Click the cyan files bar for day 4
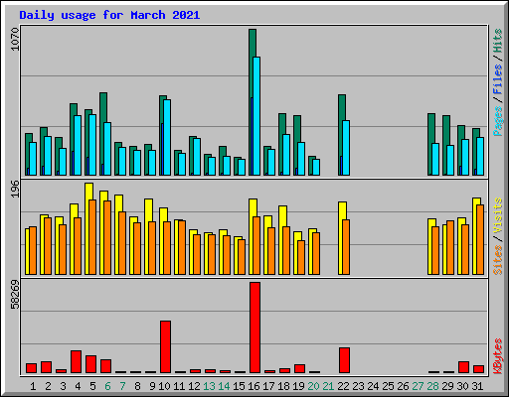 pyautogui.click(x=78, y=145)
